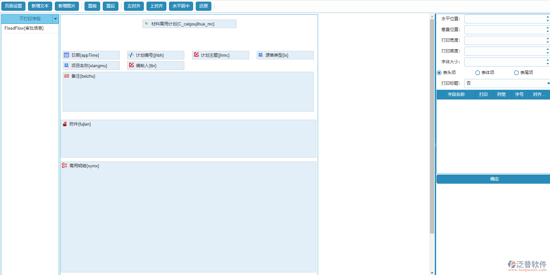This screenshot has width=550, height=275.
Task: Add a new image with 新增图片
Action: 67,6
